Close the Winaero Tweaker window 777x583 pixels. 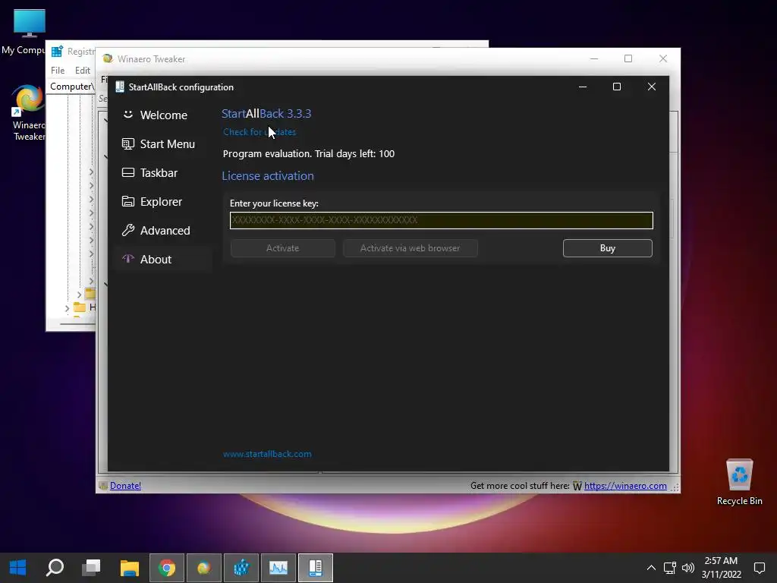[663, 58]
